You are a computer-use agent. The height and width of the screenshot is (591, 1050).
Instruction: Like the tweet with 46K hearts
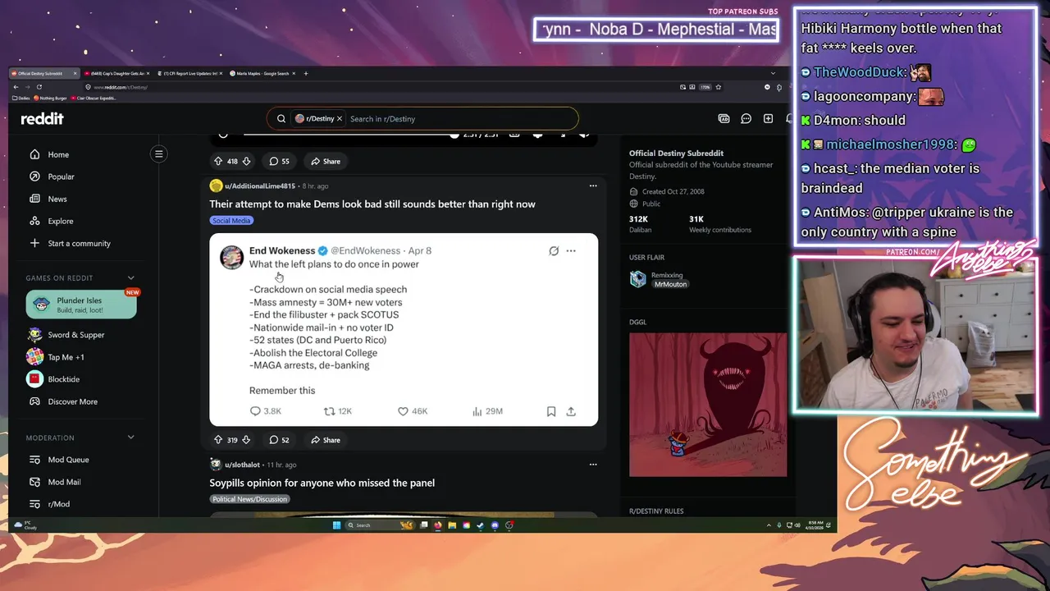403,411
